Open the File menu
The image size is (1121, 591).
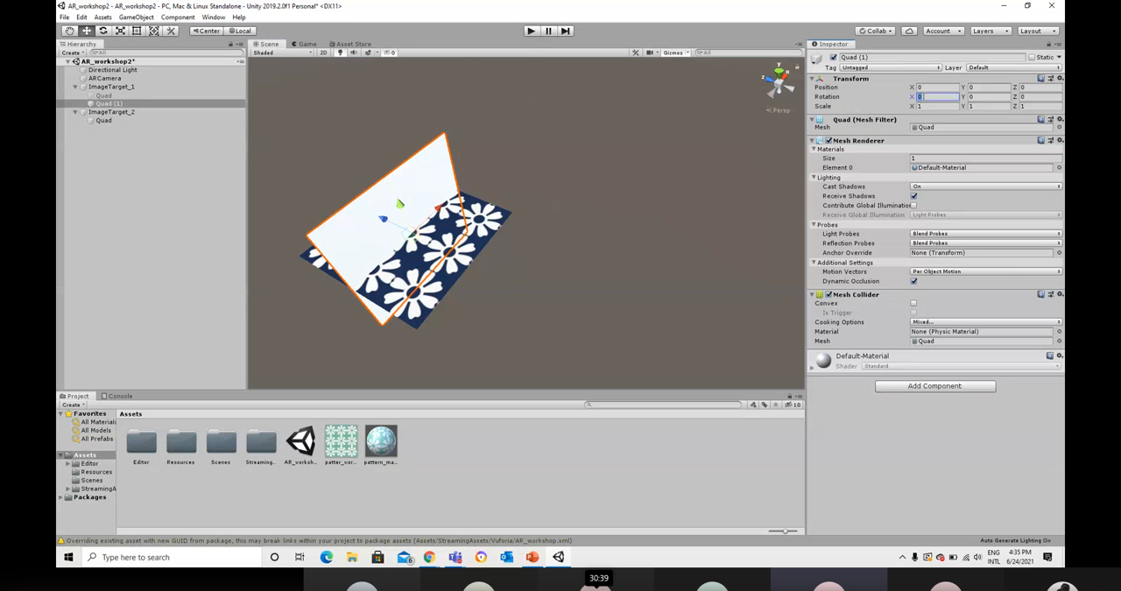click(64, 18)
